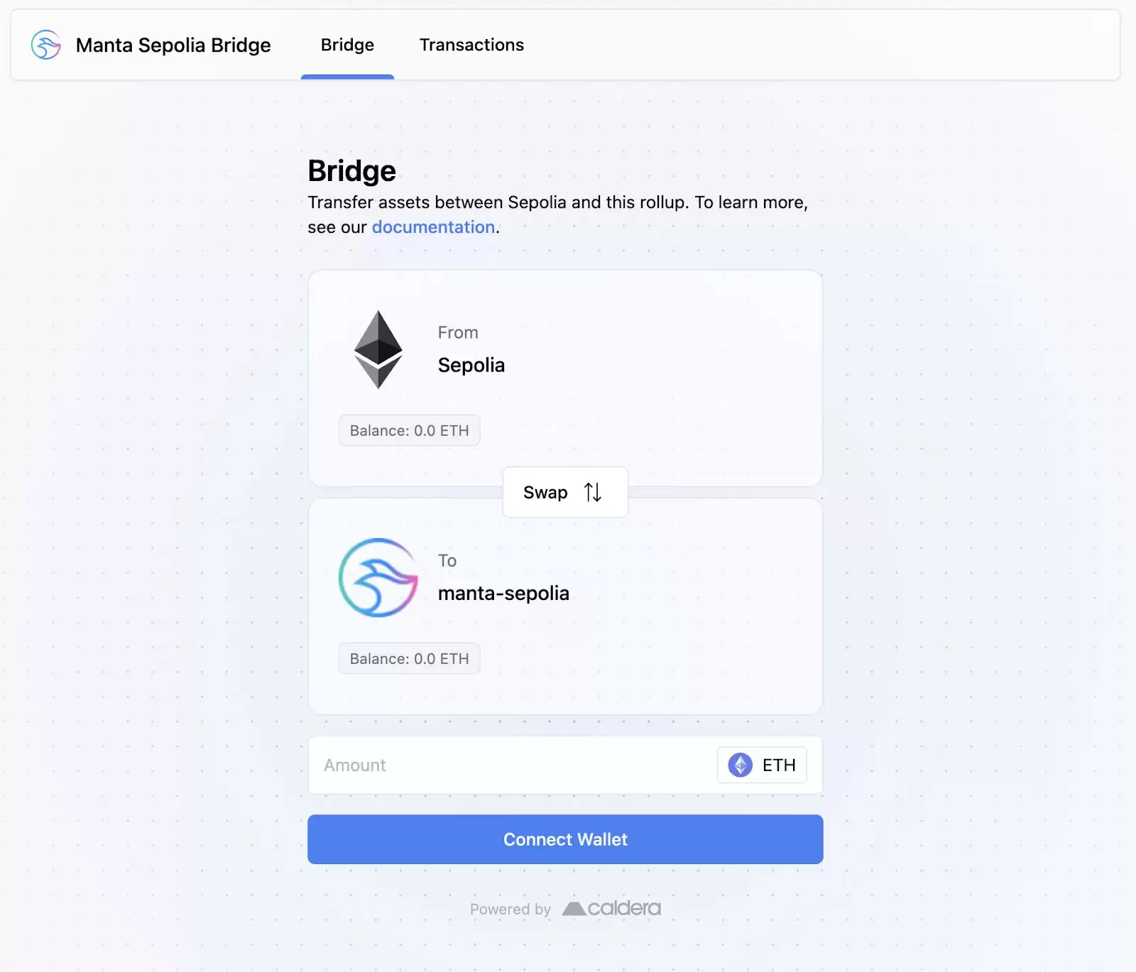
Task: Click the manta-sepolia balance badge
Action: pyautogui.click(x=410, y=658)
